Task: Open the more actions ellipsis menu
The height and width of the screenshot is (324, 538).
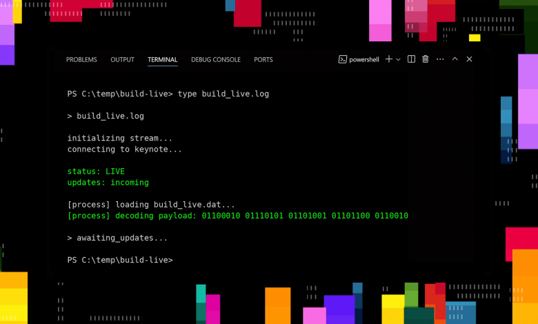Action: click(440, 59)
